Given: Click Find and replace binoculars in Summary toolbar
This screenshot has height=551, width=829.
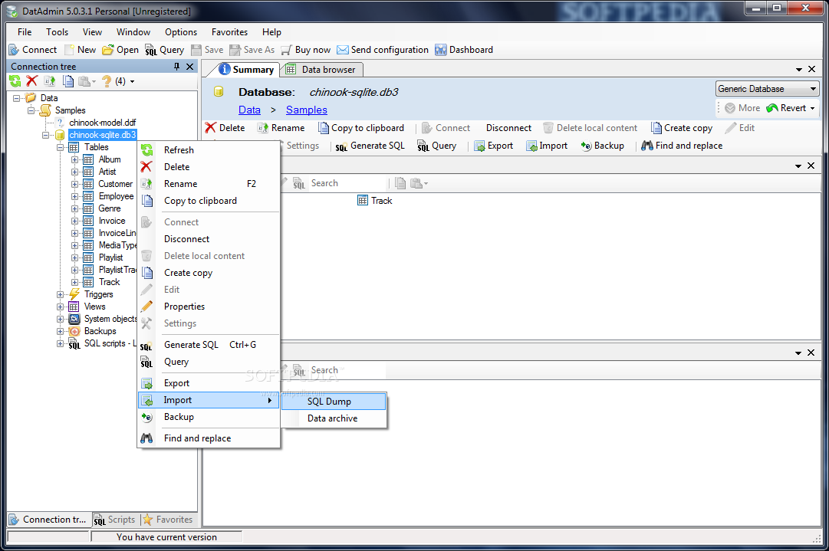Looking at the screenshot, I should 647,146.
